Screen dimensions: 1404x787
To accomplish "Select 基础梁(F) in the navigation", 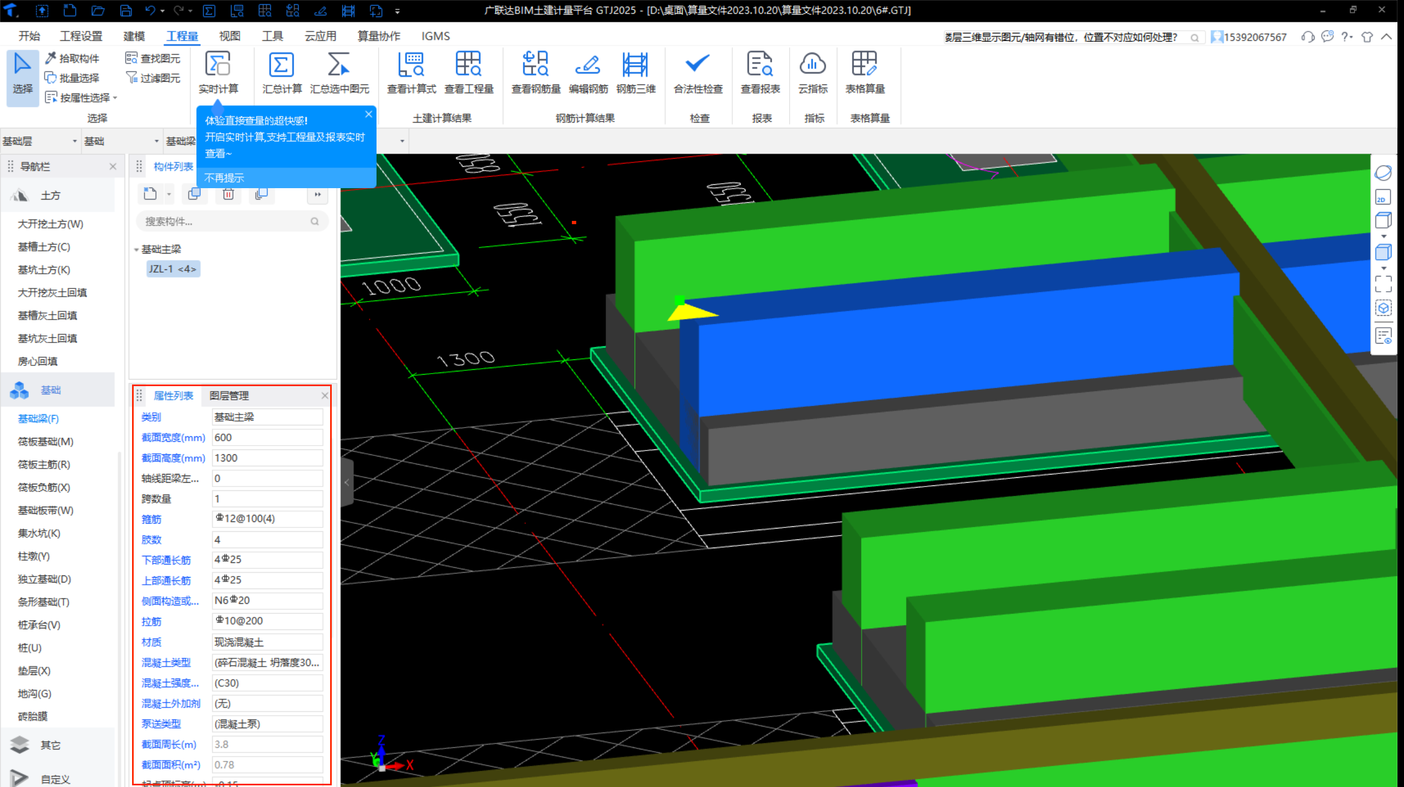I will pos(38,418).
